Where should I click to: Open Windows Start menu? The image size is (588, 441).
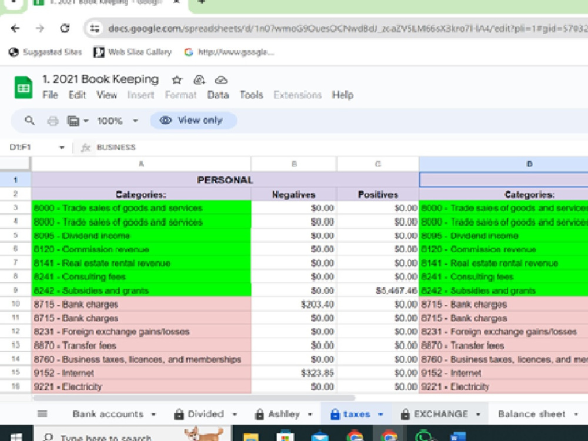16,436
